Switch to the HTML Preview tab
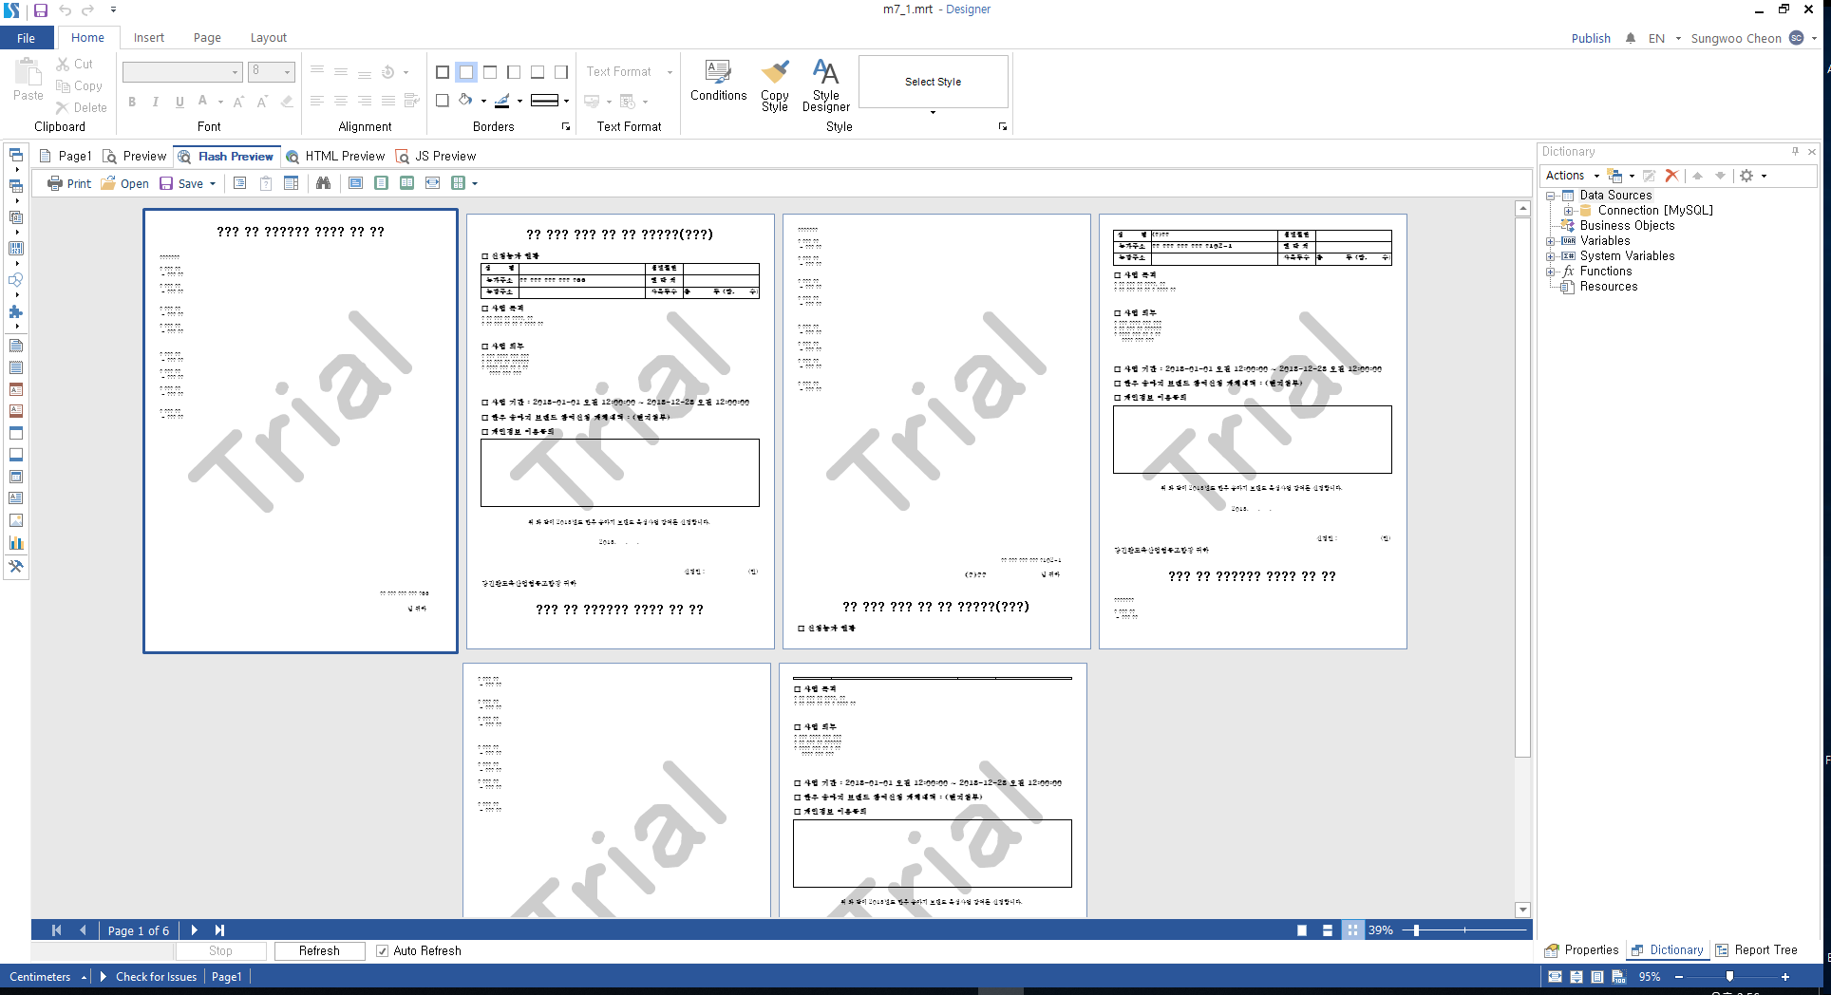Image resolution: width=1831 pixels, height=995 pixels. 335,156
